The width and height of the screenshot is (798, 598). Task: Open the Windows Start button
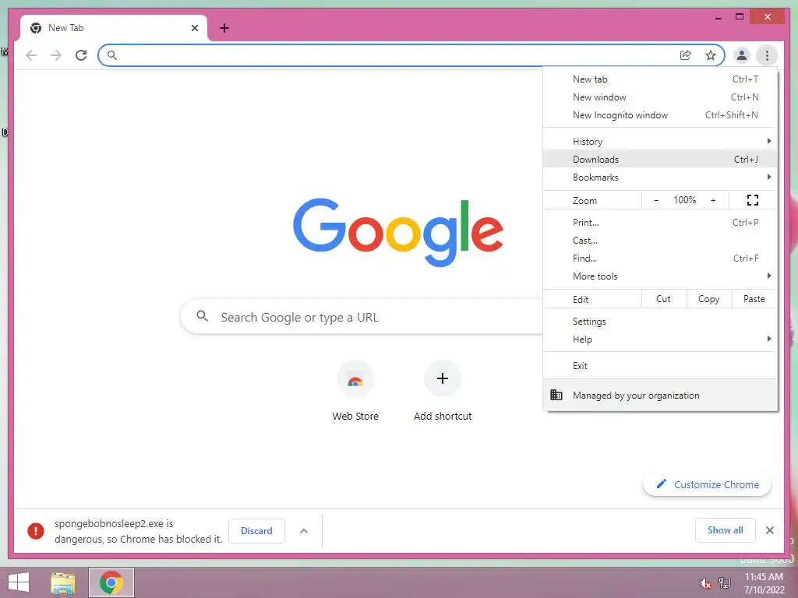coord(19,582)
